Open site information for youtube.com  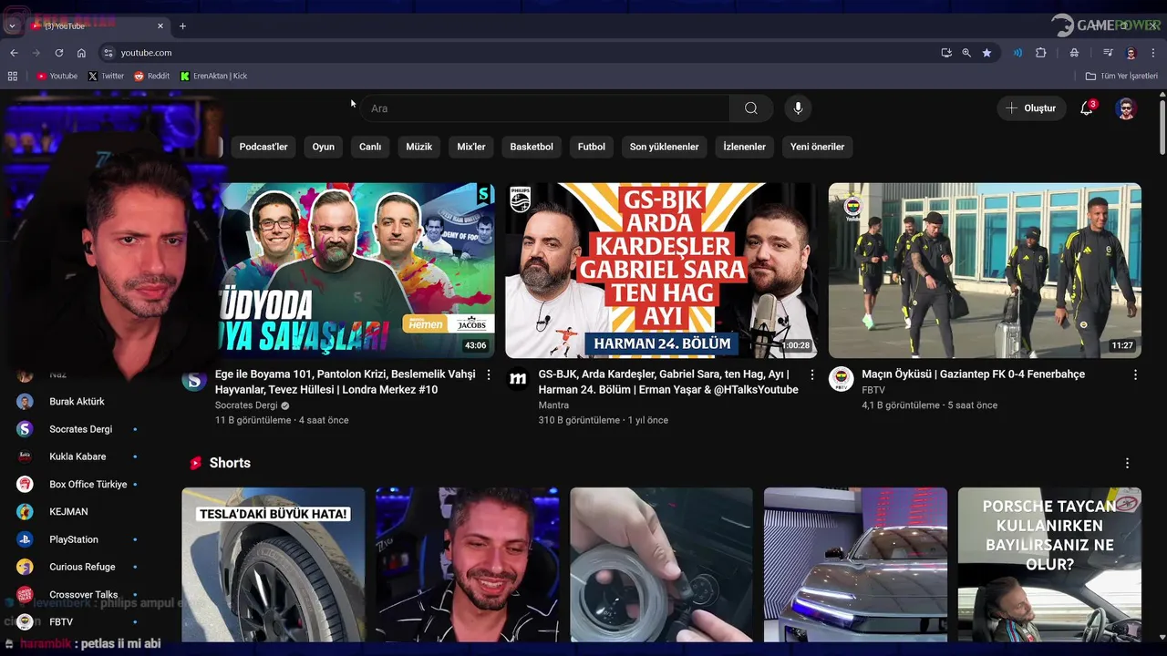point(108,53)
